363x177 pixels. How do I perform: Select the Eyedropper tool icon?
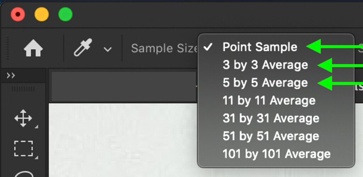pyautogui.click(x=83, y=47)
